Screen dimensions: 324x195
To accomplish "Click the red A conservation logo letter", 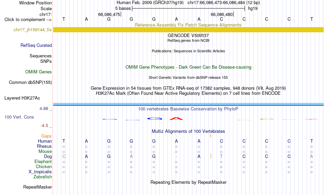I will click(176, 119).
